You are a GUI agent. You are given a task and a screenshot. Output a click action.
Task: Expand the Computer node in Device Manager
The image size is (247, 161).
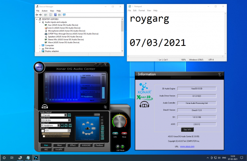[x=40, y=45]
